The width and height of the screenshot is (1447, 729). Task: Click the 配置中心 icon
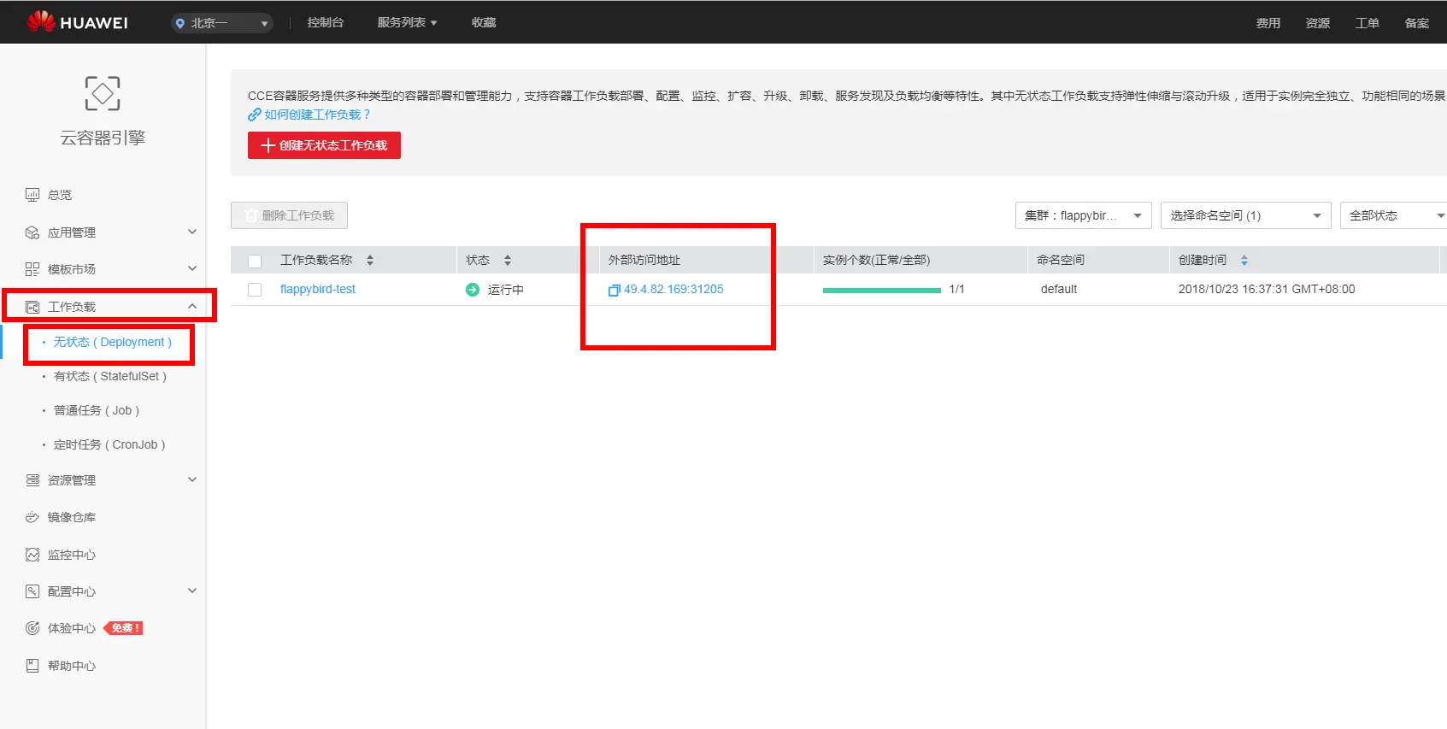pos(32,591)
